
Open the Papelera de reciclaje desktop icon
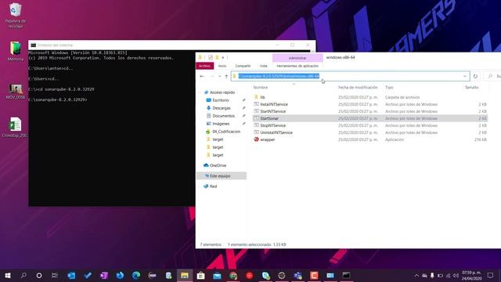point(15,15)
